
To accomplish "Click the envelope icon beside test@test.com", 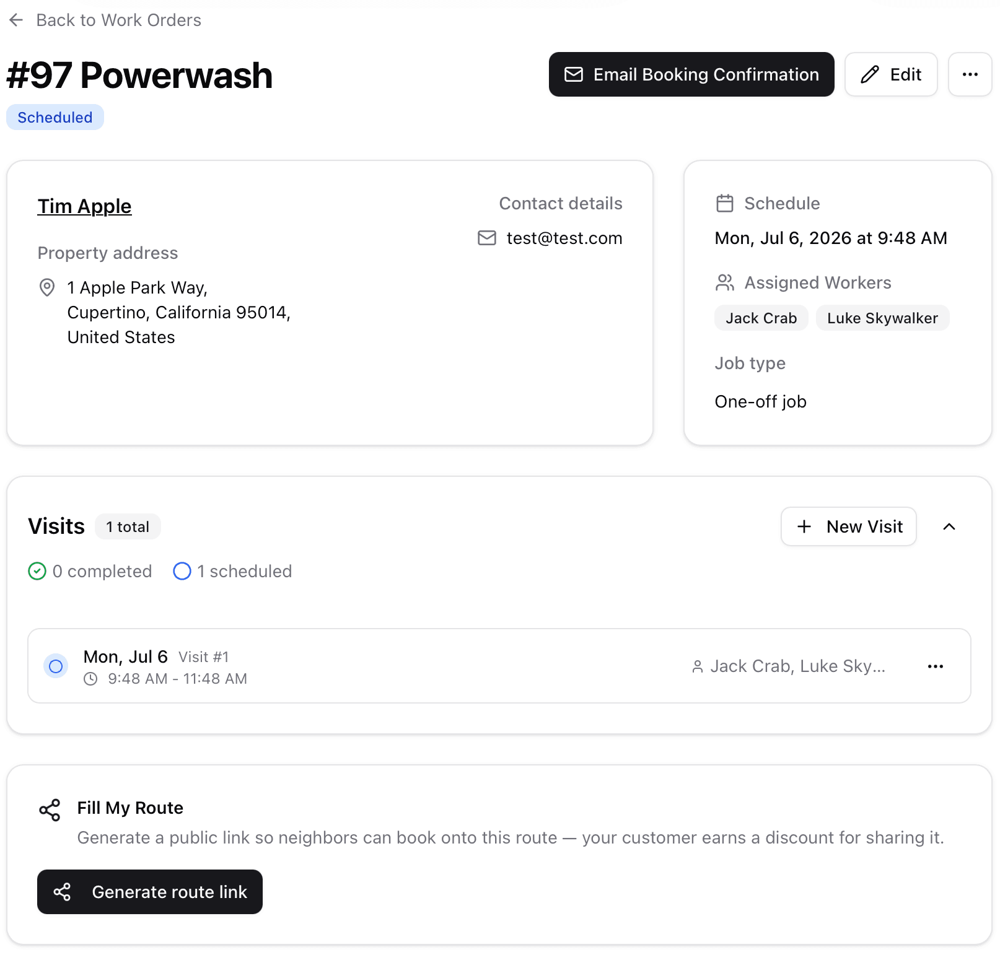I will click(487, 238).
